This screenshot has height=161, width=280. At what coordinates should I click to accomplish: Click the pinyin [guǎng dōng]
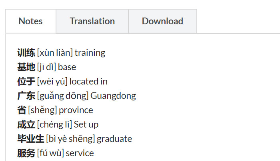click(x=63, y=96)
